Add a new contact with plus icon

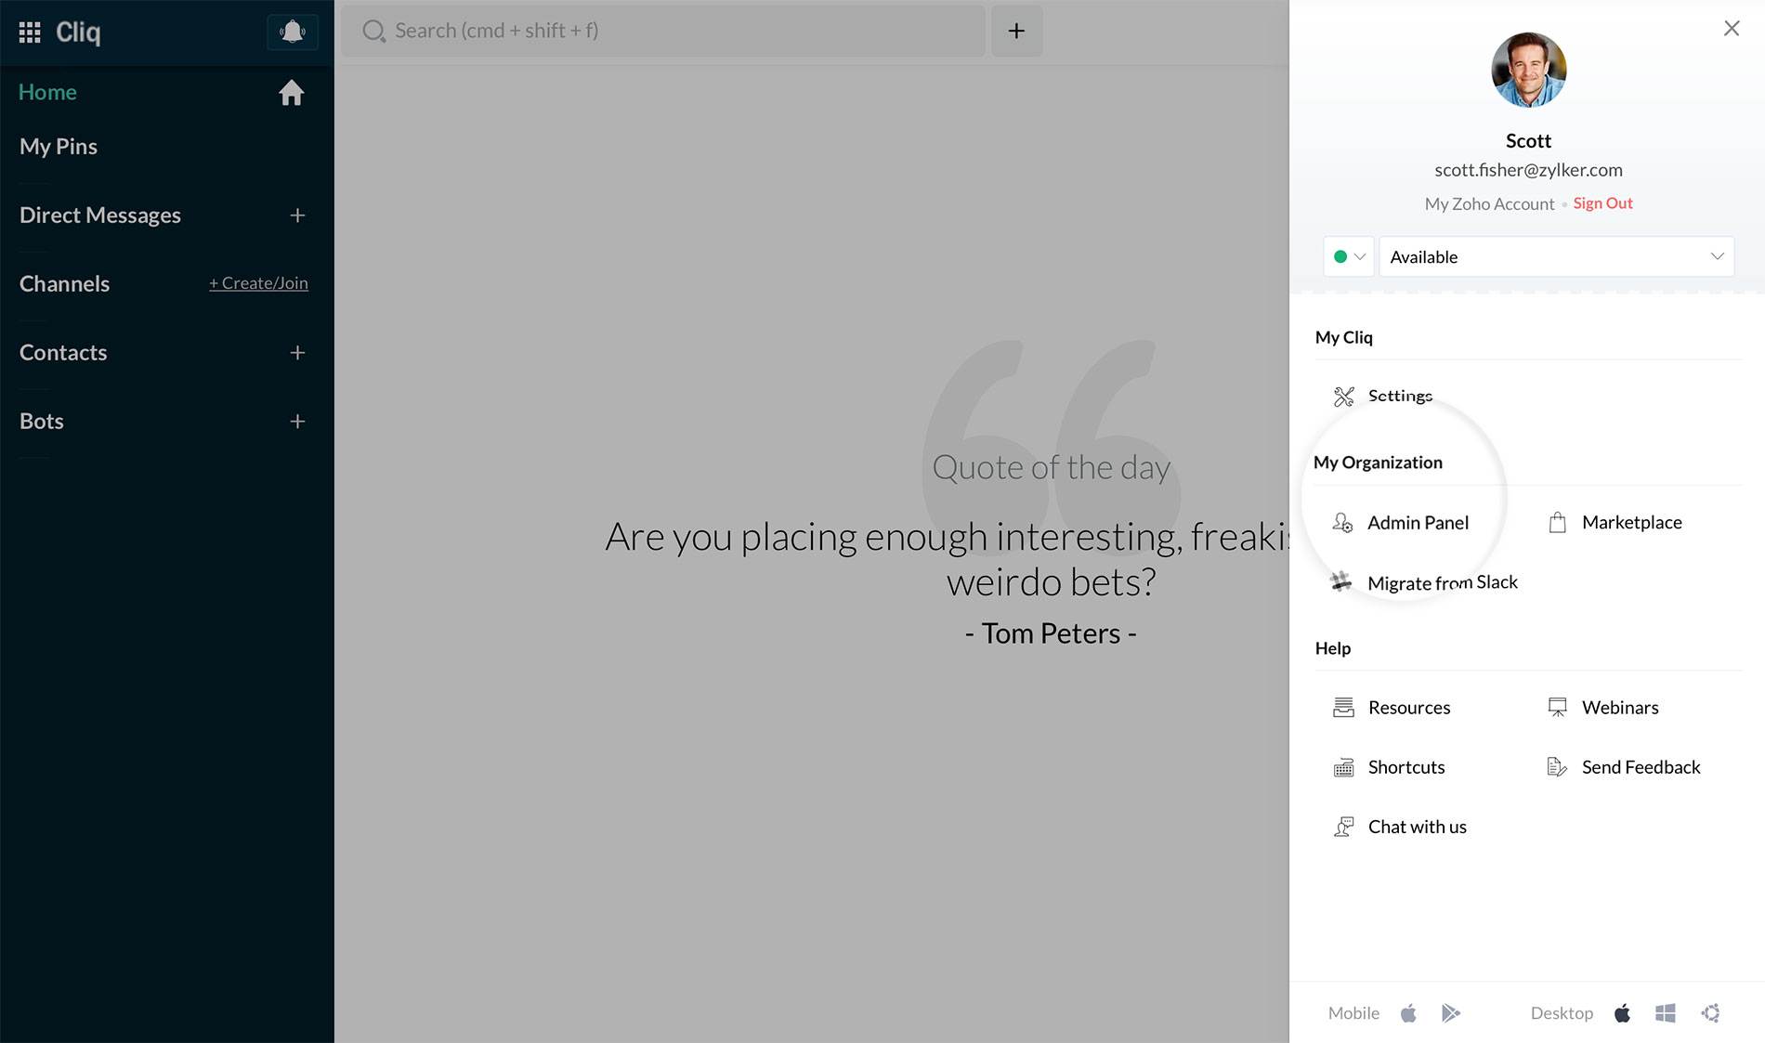tap(297, 353)
